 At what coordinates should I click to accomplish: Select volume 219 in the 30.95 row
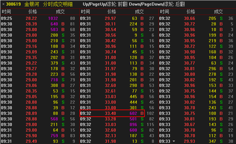(x=212, y=41)
